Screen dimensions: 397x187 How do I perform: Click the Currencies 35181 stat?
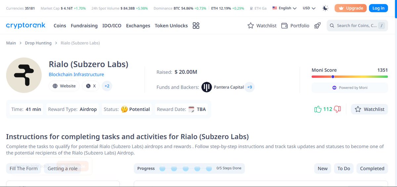pyautogui.click(x=20, y=8)
